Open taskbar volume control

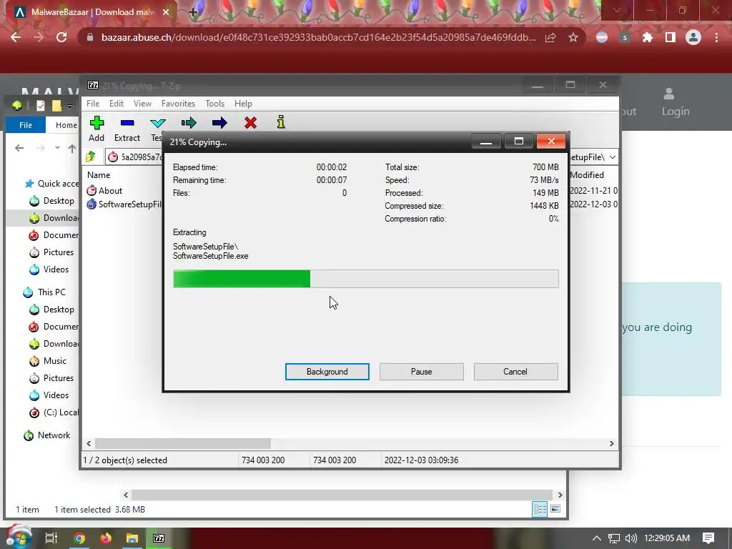tap(630, 538)
